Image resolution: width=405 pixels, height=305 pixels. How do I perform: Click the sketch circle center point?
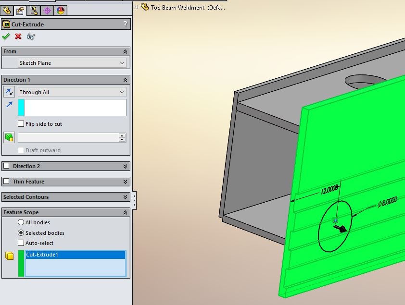click(336, 220)
